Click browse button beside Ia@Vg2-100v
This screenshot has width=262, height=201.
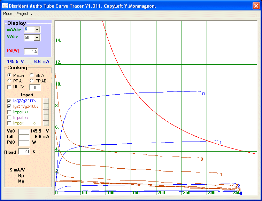pyautogui.click(x=46, y=101)
